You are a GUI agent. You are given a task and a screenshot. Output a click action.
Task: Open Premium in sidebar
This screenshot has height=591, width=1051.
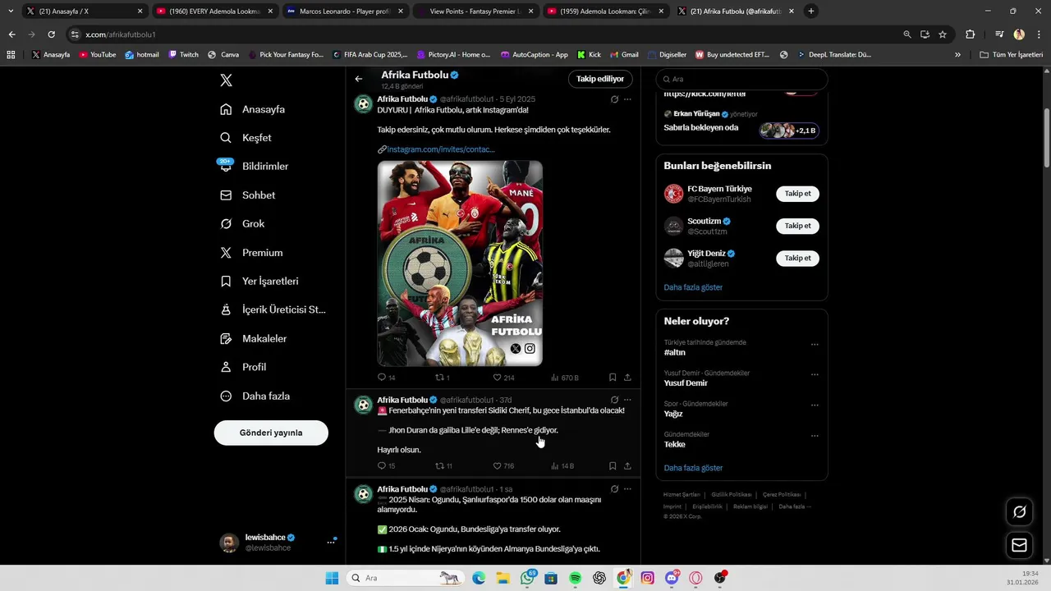pos(251,253)
